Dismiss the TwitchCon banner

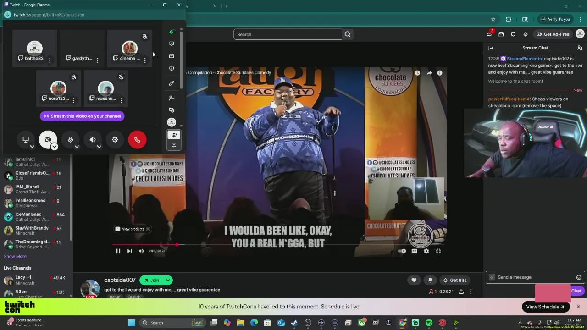pos(578,307)
